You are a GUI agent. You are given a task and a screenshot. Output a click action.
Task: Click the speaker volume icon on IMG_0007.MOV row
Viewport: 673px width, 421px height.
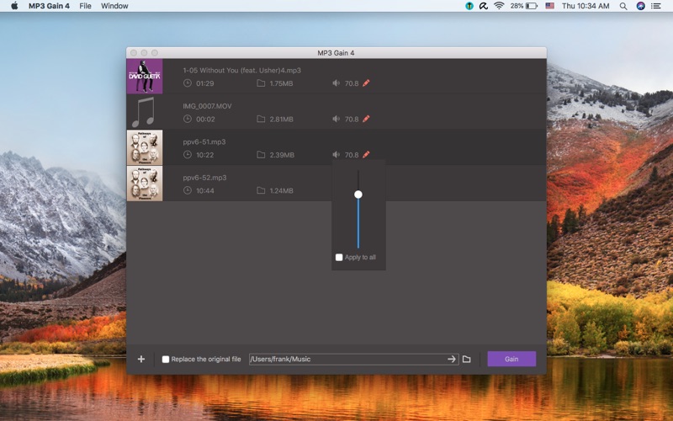(336, 119)
